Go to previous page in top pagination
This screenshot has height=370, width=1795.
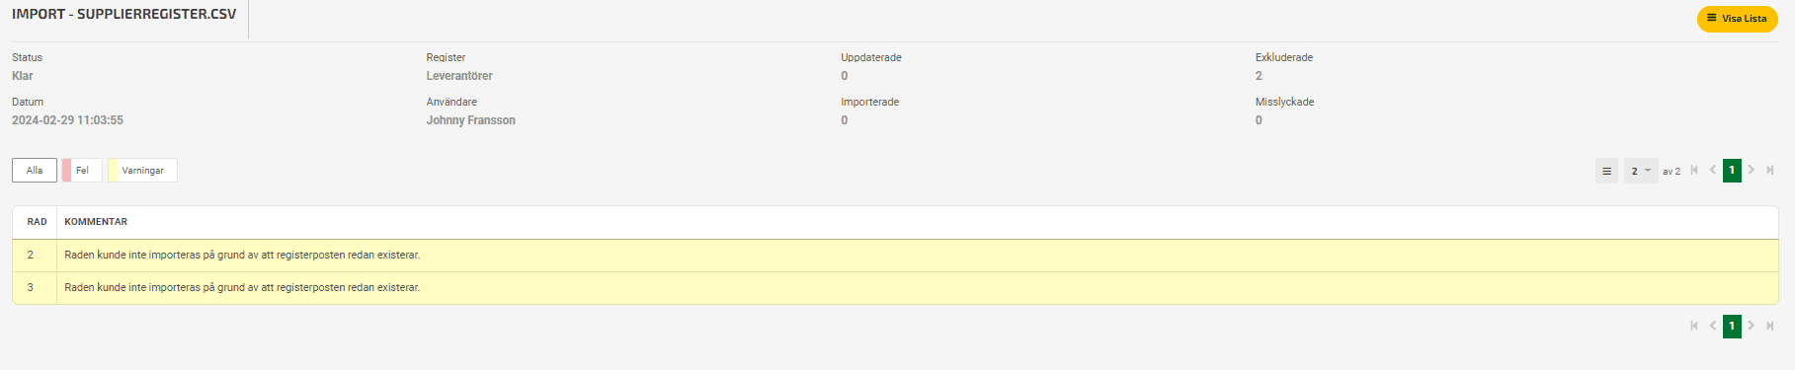1713,170
